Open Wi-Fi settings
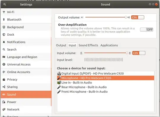This screenshot has width=160, height=117. tap(26, 12)
